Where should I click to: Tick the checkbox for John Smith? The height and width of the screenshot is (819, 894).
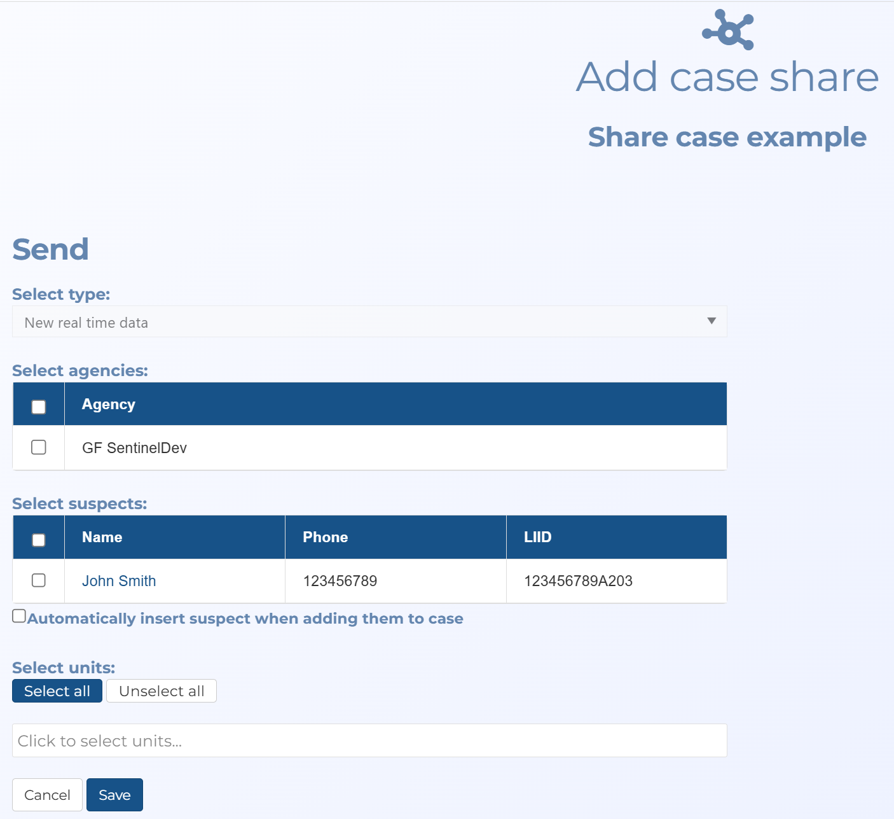click(x=39, y=580)
